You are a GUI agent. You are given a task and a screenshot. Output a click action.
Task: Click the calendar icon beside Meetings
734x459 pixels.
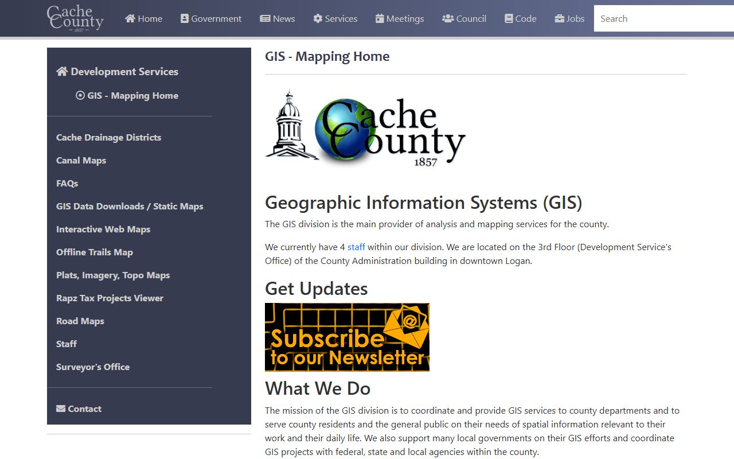(x=380, y=18)
